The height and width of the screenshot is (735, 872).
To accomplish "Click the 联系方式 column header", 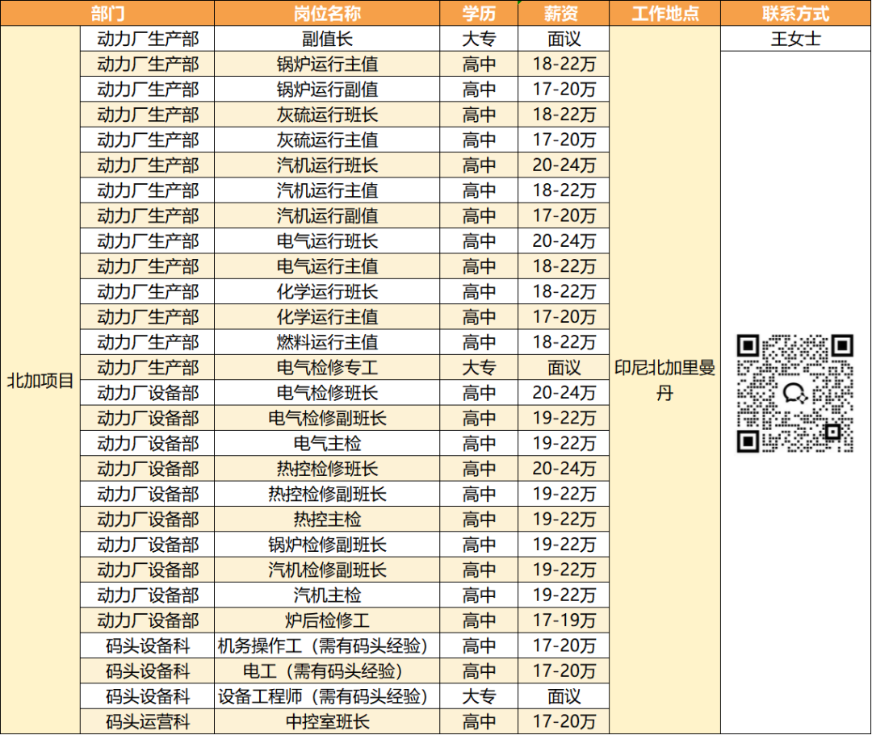I will [x=796, y=13].
